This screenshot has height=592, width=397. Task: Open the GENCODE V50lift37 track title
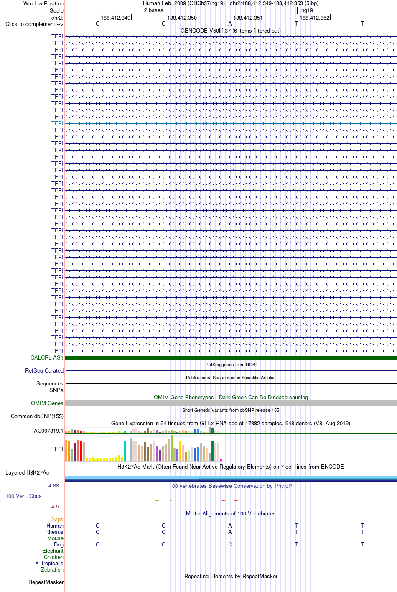point(231,31)
